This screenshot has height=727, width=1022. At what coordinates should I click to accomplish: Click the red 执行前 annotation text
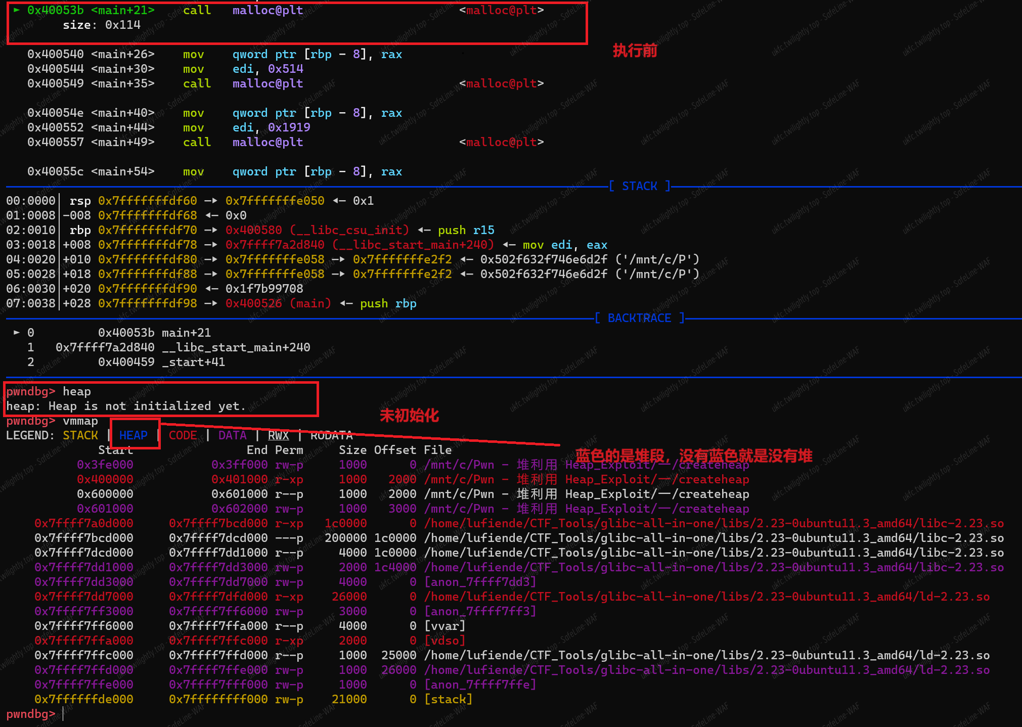coord(635,51)
